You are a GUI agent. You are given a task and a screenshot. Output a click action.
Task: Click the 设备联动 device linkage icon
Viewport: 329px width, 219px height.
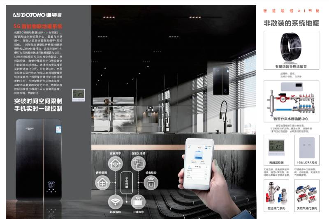click(x=151, y=183)
